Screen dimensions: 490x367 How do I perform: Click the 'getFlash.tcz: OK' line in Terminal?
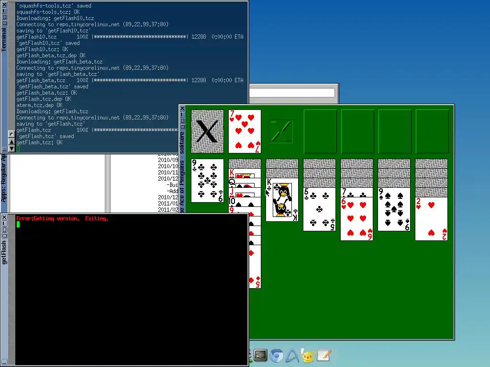click(39, 142)
